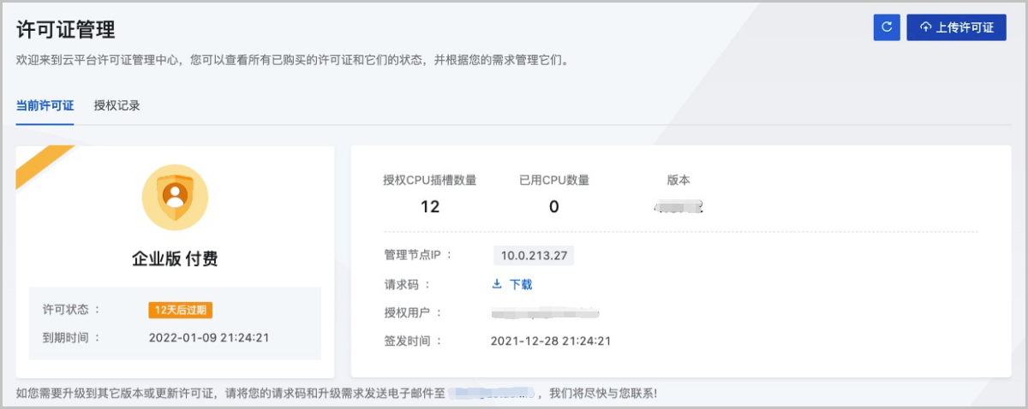Click the 下载 request code link
The image size is (1028, 409).
521,284
